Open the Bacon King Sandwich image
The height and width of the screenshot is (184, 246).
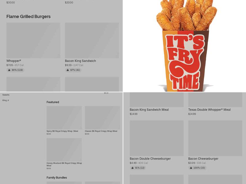click(x=92, y=40)
